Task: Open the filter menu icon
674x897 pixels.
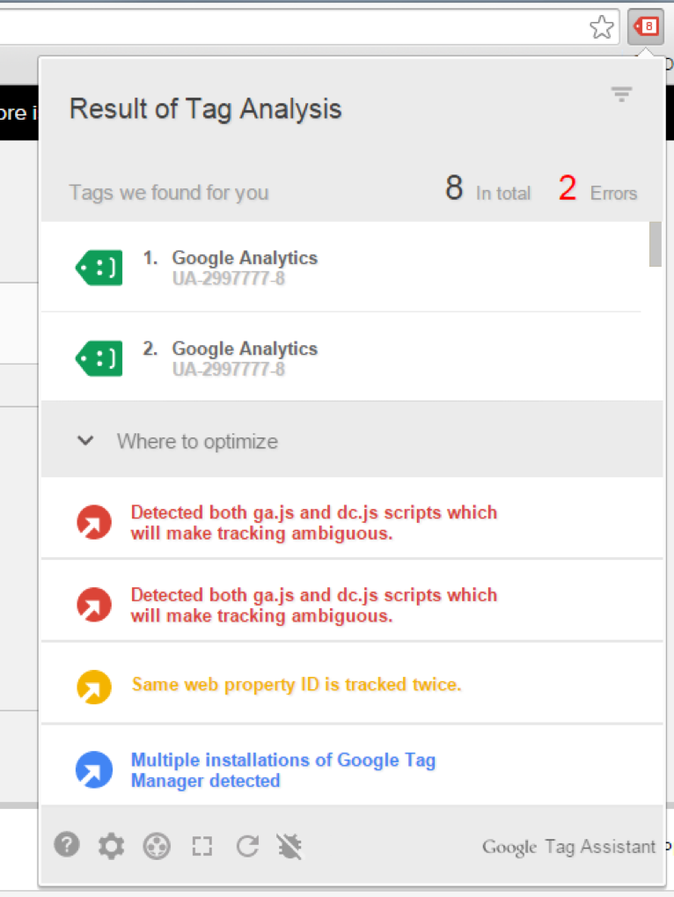Action: pyautogui.click(x=622, y=94)
